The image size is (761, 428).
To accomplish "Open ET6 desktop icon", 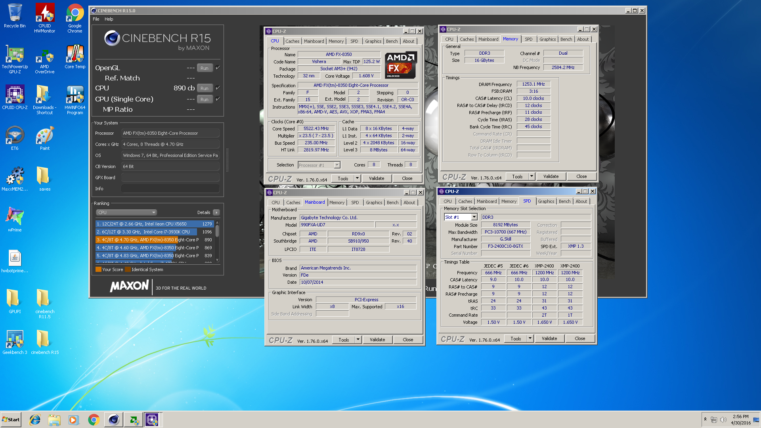I will (15, 138).
